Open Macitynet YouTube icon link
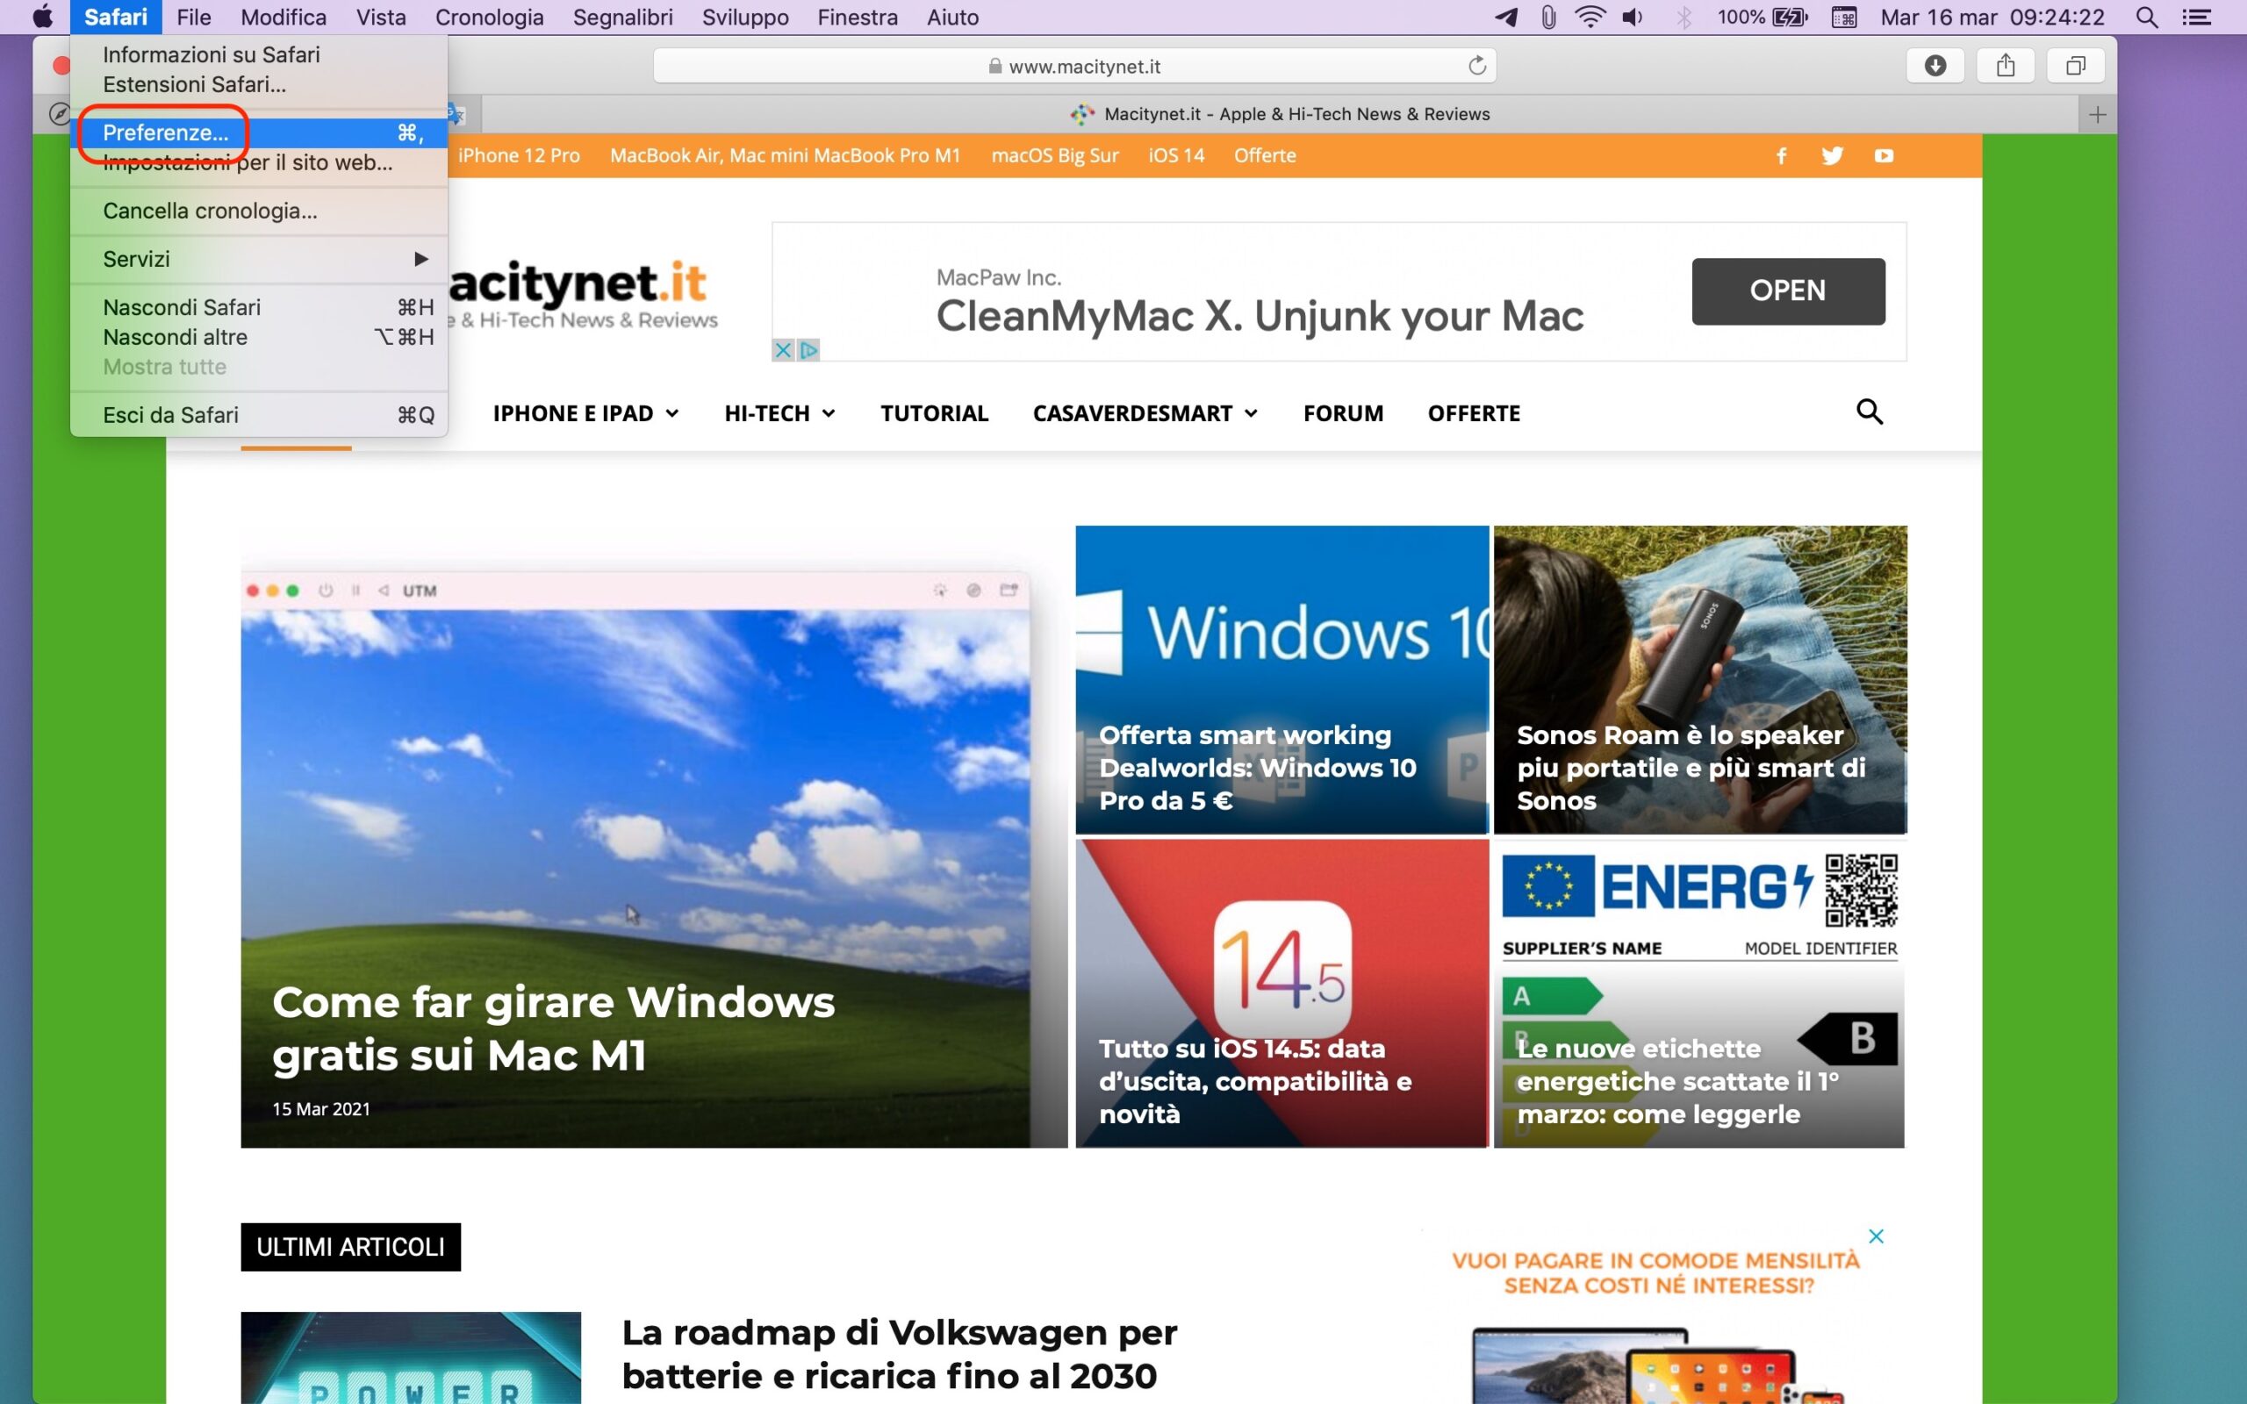The image size is (2247, 1404). tap(1883, 156)
